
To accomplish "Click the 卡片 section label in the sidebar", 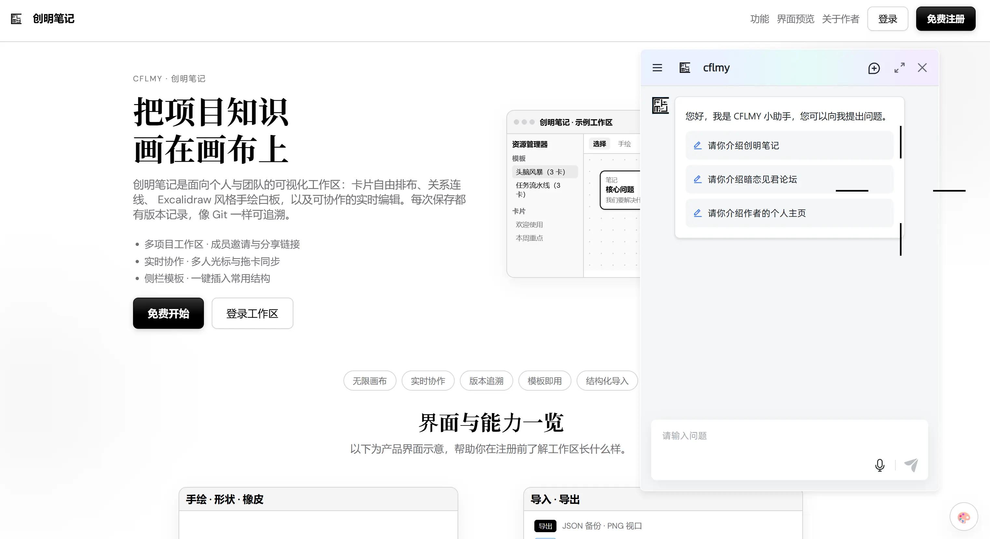I will (518, 211).
